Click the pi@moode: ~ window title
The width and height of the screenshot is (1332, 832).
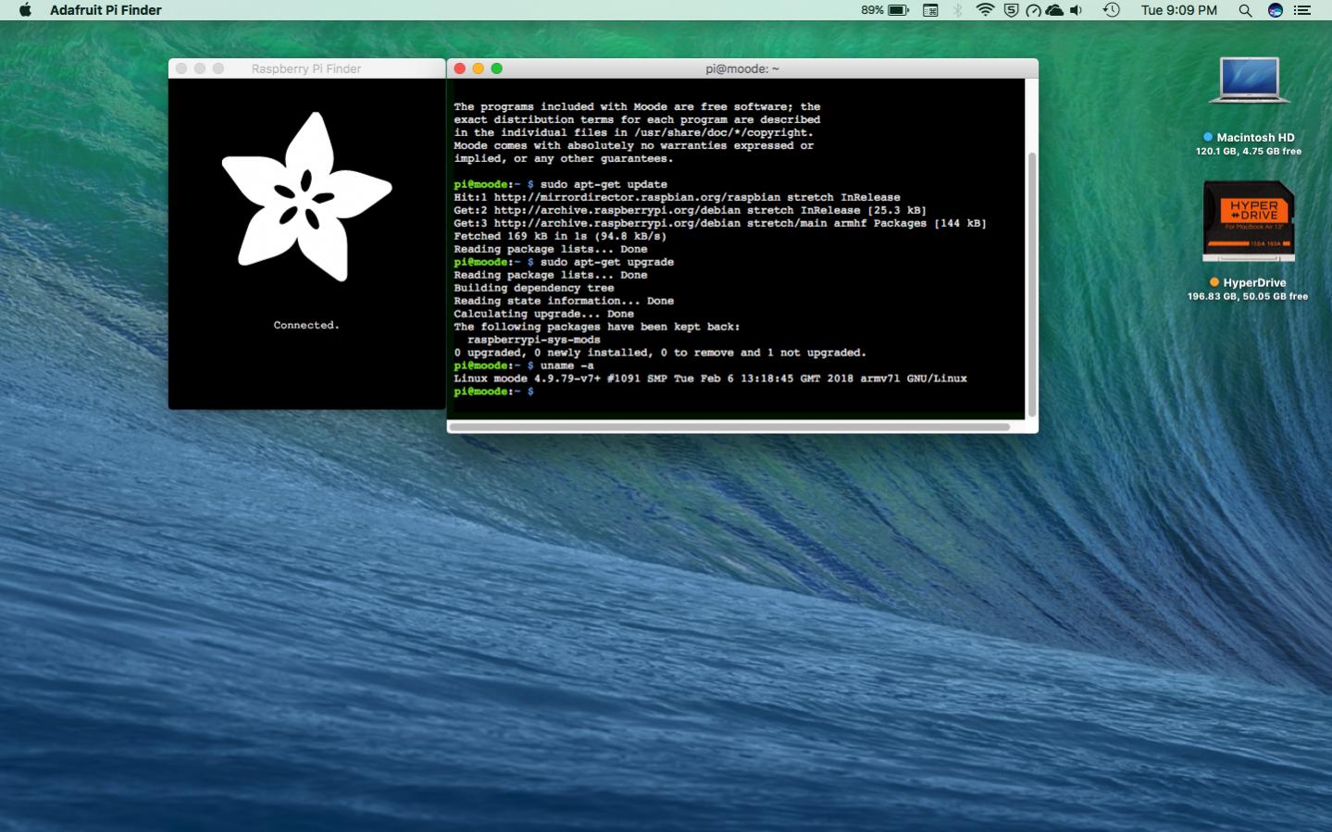coord(742,68)
